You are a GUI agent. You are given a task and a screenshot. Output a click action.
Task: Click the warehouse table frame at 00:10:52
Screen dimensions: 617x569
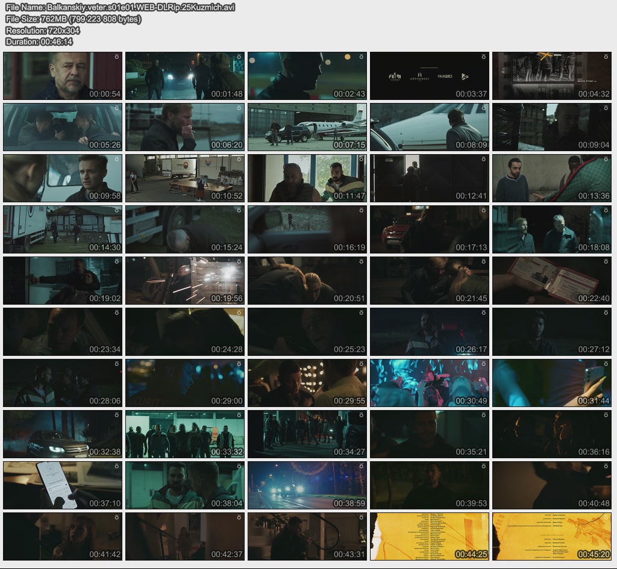pos(185,178)
